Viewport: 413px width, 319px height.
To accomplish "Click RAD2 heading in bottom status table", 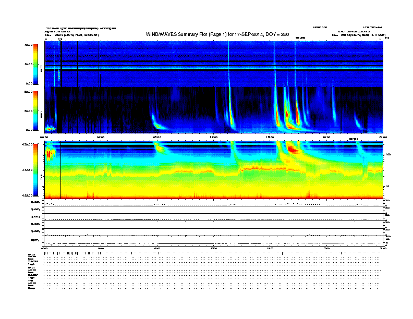I will click(32, 255).
